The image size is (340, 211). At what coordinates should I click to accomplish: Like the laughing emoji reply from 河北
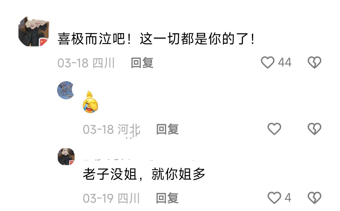click(x=274, y=129)
